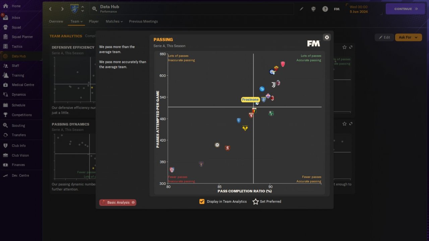Screen dimensions: 429x241
Task: Expand the Matches tab dropdown
Action: click(114, 21)
